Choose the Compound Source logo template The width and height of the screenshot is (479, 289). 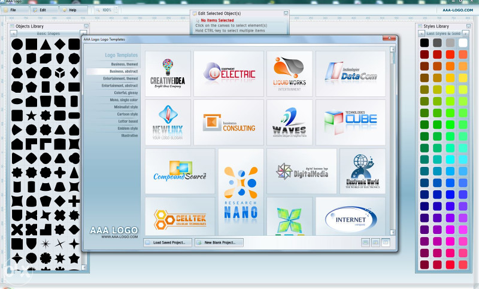pos(180,171)
